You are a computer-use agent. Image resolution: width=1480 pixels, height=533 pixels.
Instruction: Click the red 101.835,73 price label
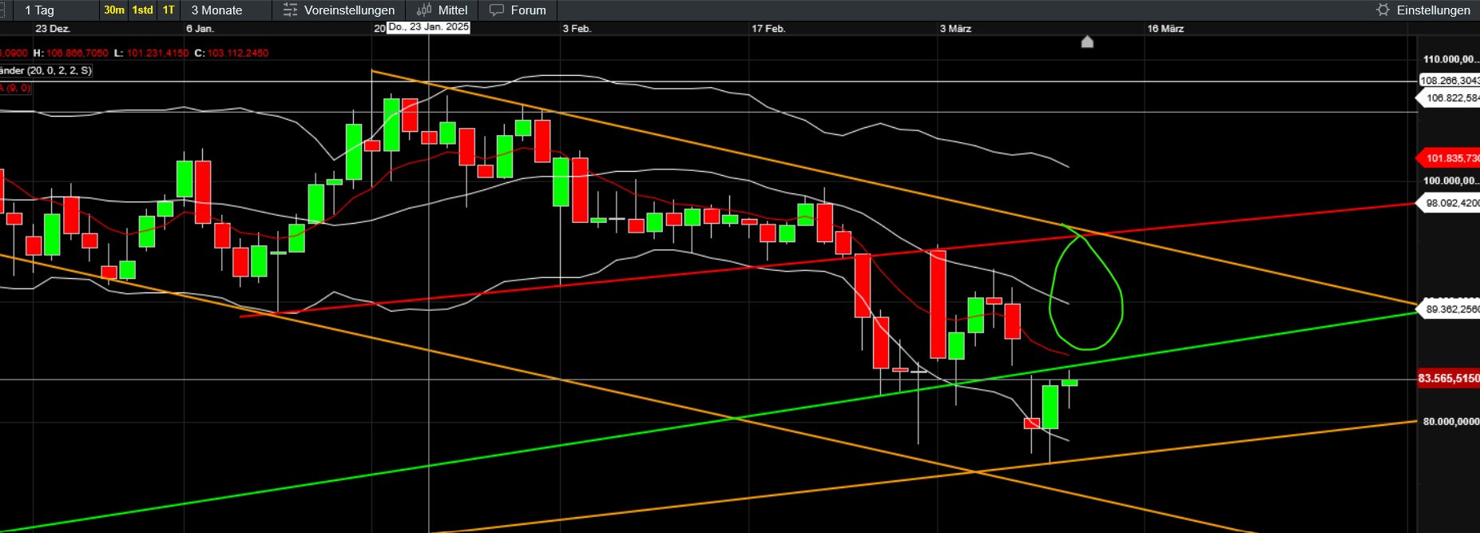1449,158
